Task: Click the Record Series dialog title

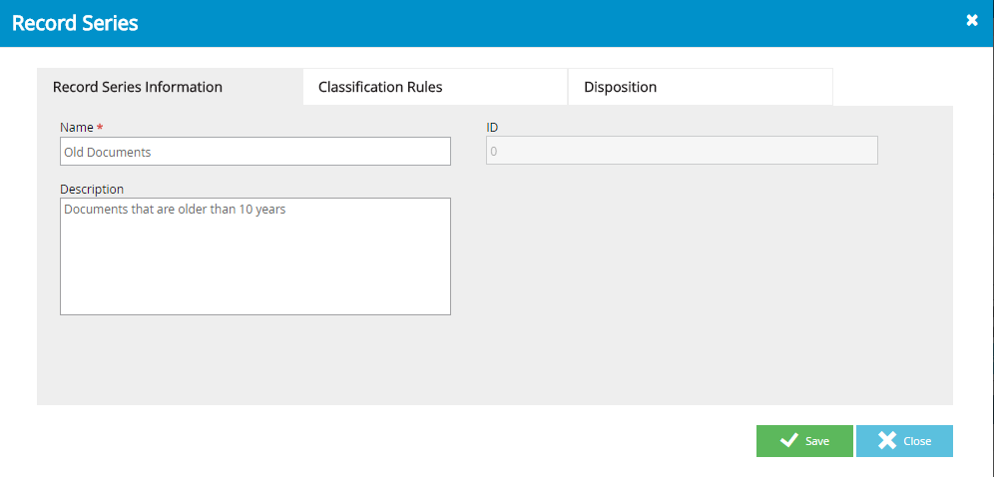Action: 75,23
